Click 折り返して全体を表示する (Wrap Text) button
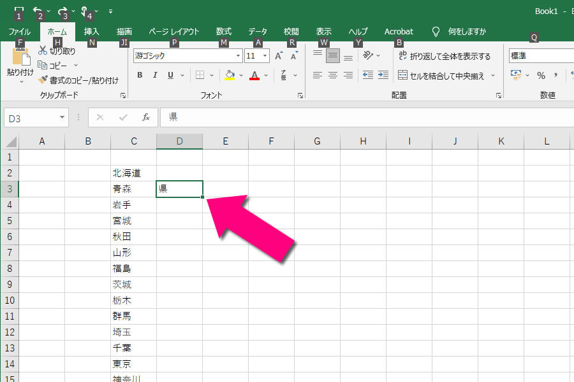574x382 pixels. pos(444,56)
